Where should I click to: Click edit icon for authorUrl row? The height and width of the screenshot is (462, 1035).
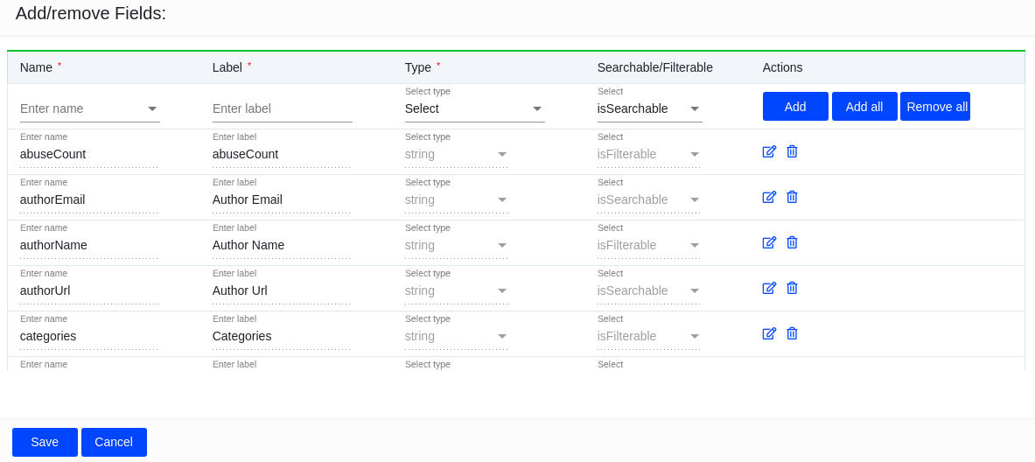pos(769,288)
